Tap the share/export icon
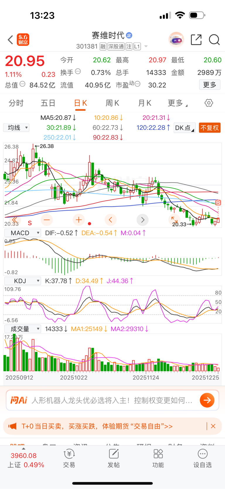Screen dimensions: 225x489 [x=196, y=40]
